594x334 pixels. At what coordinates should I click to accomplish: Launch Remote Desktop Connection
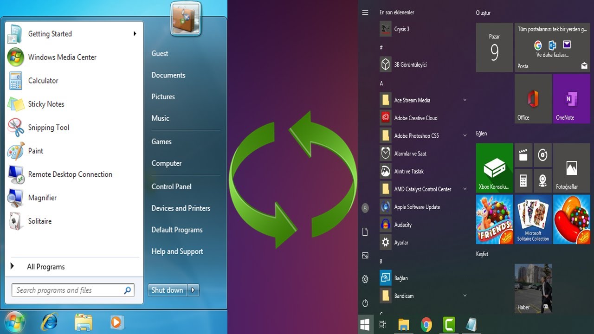70,174
